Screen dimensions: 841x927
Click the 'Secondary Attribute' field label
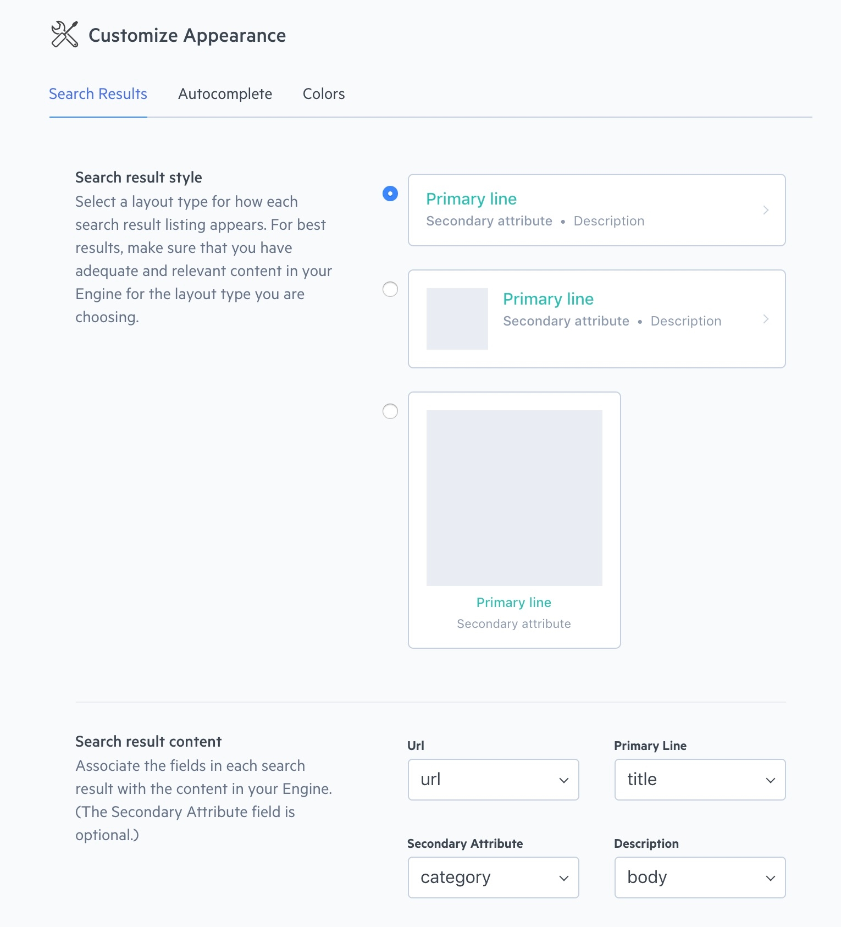[x=465, y=843]
